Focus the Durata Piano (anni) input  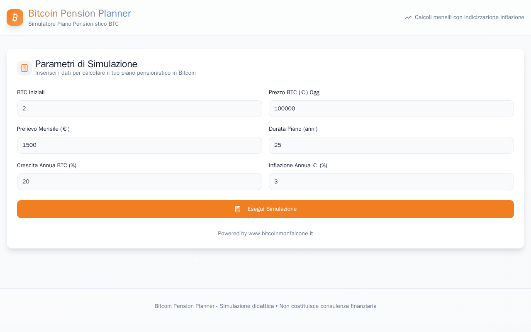pyautogui.click(x=391, y=145)
